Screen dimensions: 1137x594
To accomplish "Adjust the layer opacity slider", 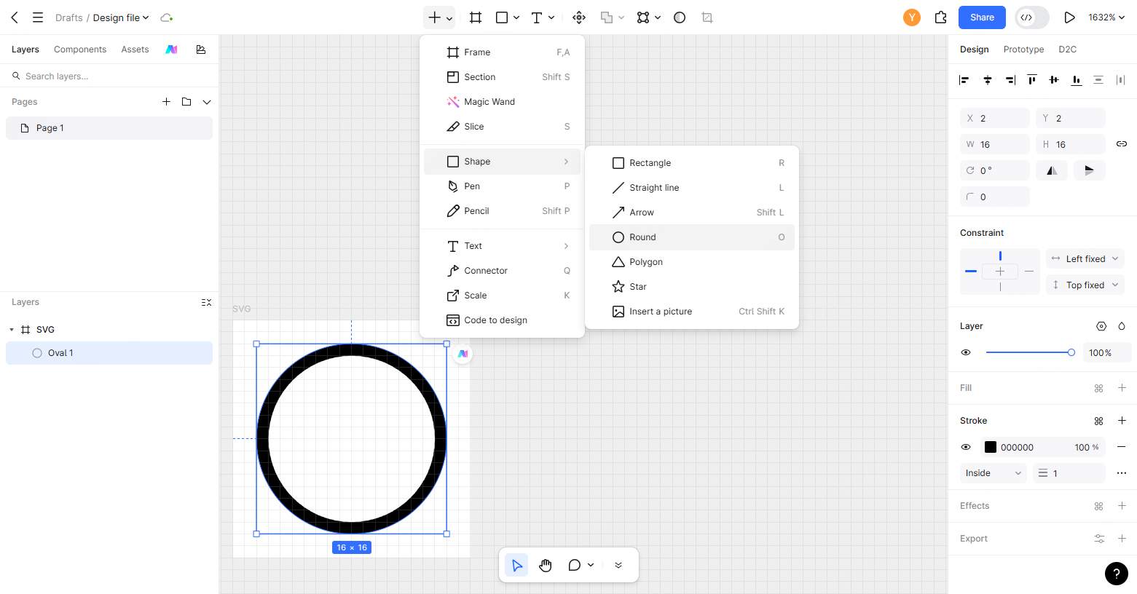I will 1030,352.
